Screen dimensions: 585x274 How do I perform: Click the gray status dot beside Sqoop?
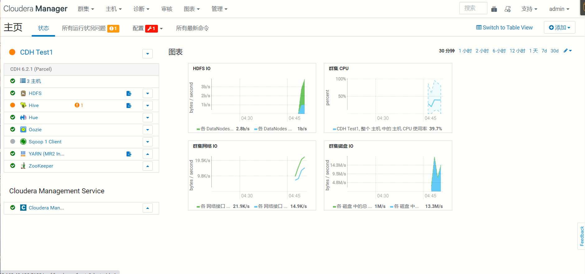13,141
